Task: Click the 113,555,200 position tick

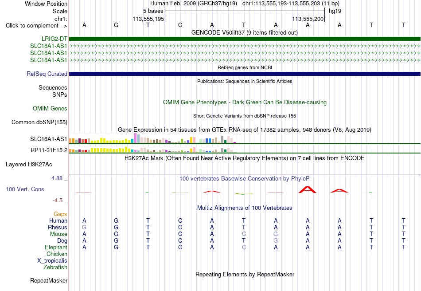Action: tap(308, 19)
